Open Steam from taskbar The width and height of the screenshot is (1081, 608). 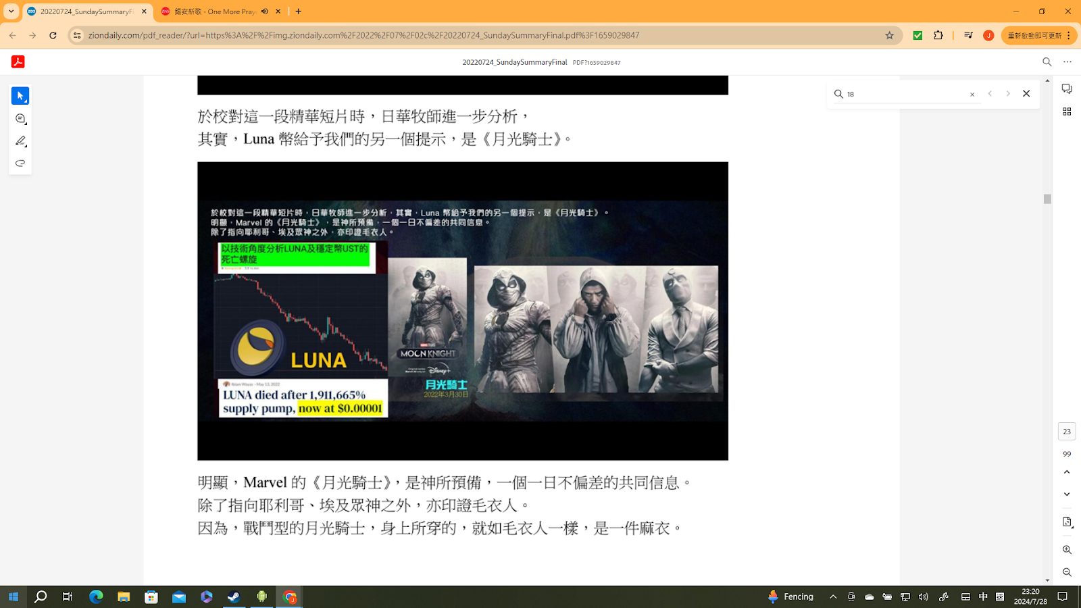(234, 597)
